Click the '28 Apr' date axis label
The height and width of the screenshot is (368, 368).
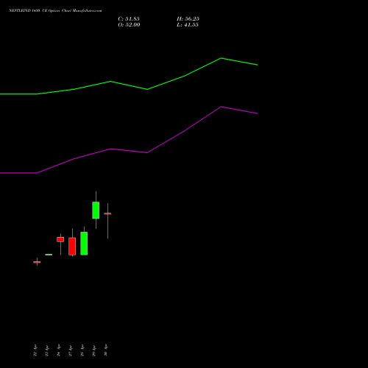click(x=82, y=350)
